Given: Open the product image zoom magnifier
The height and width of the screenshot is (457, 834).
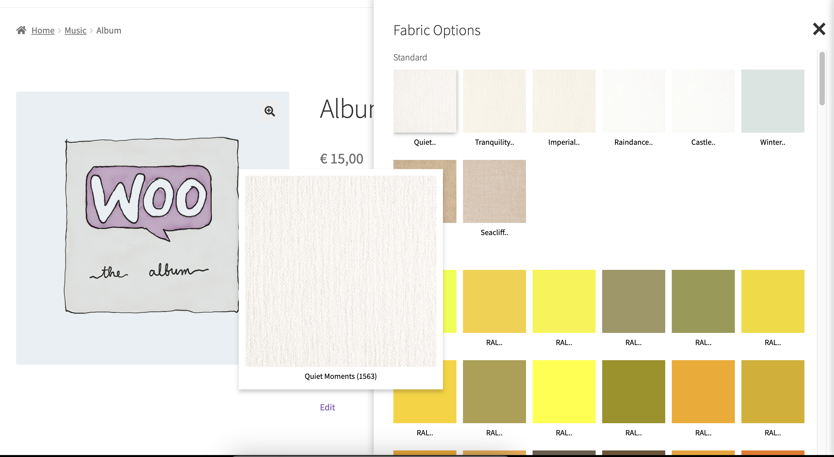Looking at the screenshot, I should (270, 112).
